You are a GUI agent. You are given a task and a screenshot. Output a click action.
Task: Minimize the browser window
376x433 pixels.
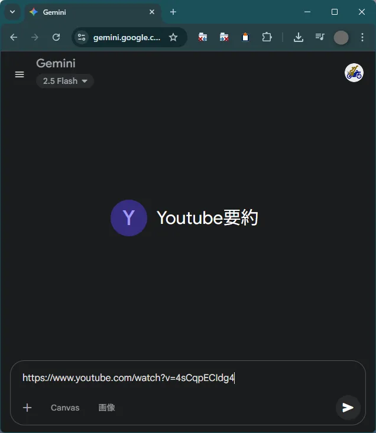pos(307,12)
